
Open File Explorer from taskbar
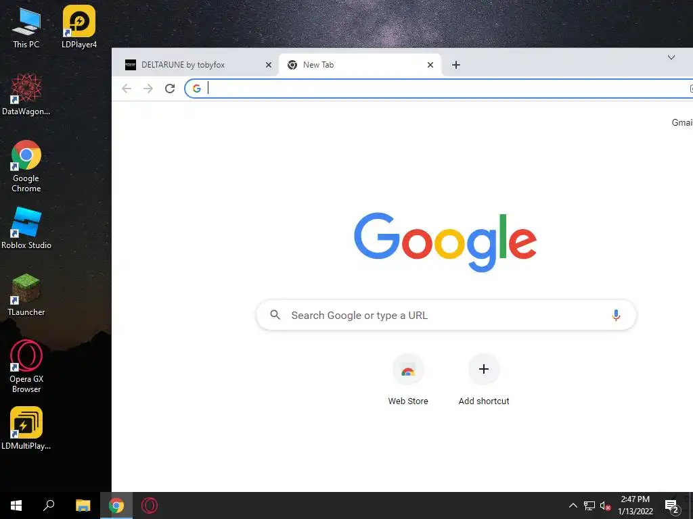(83, 505)
